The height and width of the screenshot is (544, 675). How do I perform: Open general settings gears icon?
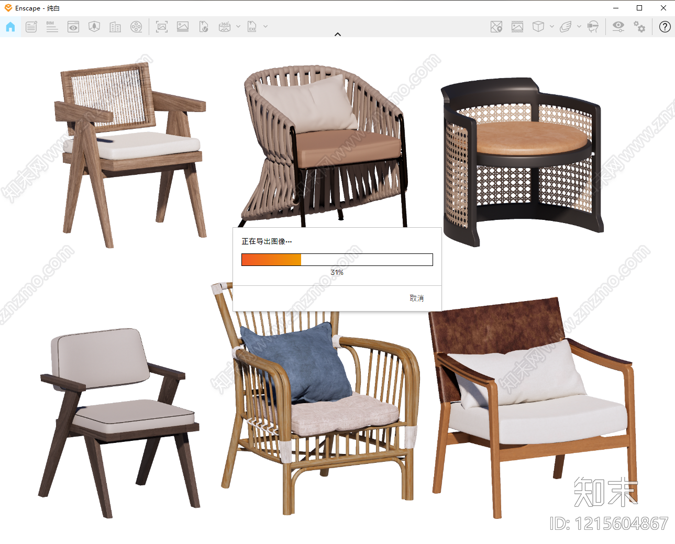point(639,27)
